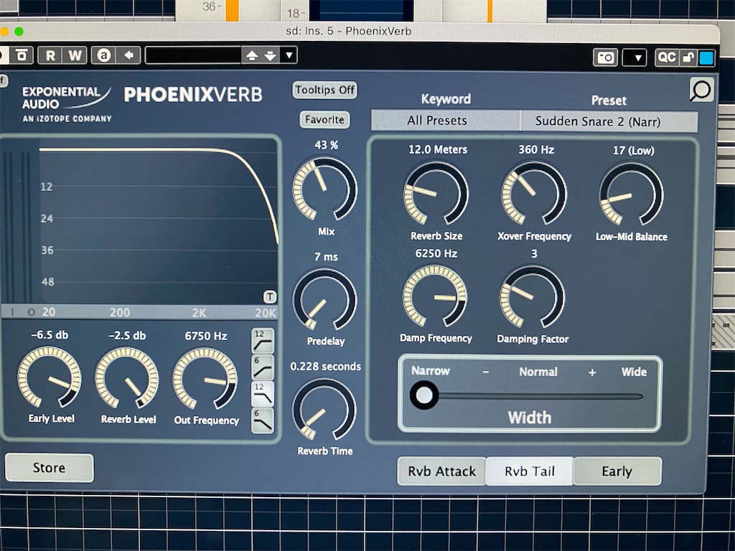The image size is (735, 551).
Task: Click the 12.0 Meters value
Action: 438,149
